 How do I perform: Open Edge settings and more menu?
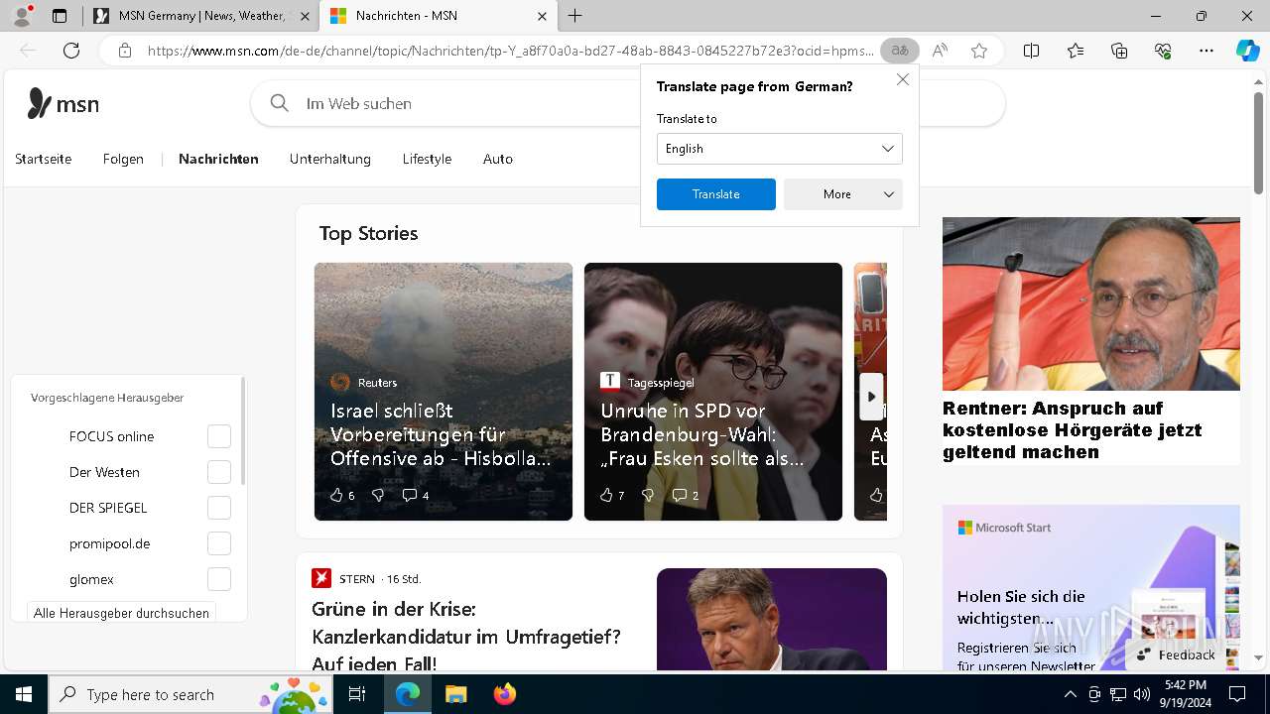[1206, 51]
